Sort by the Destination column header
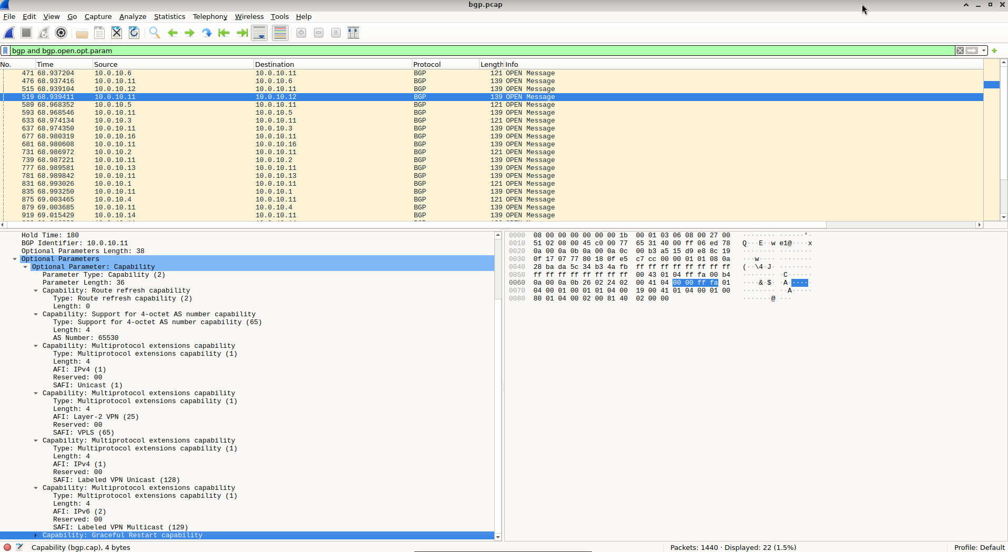 [x=333, y=64]
